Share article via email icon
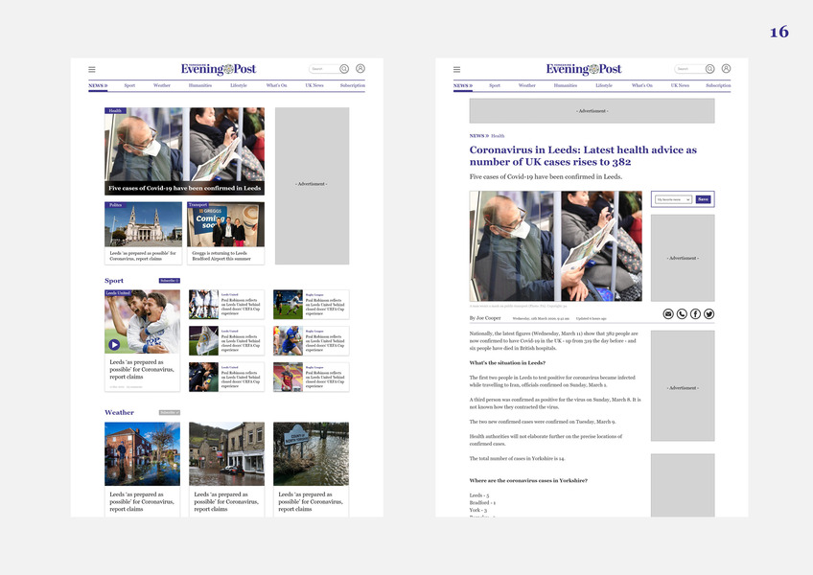The image size is (813, 575). (668, 314)
